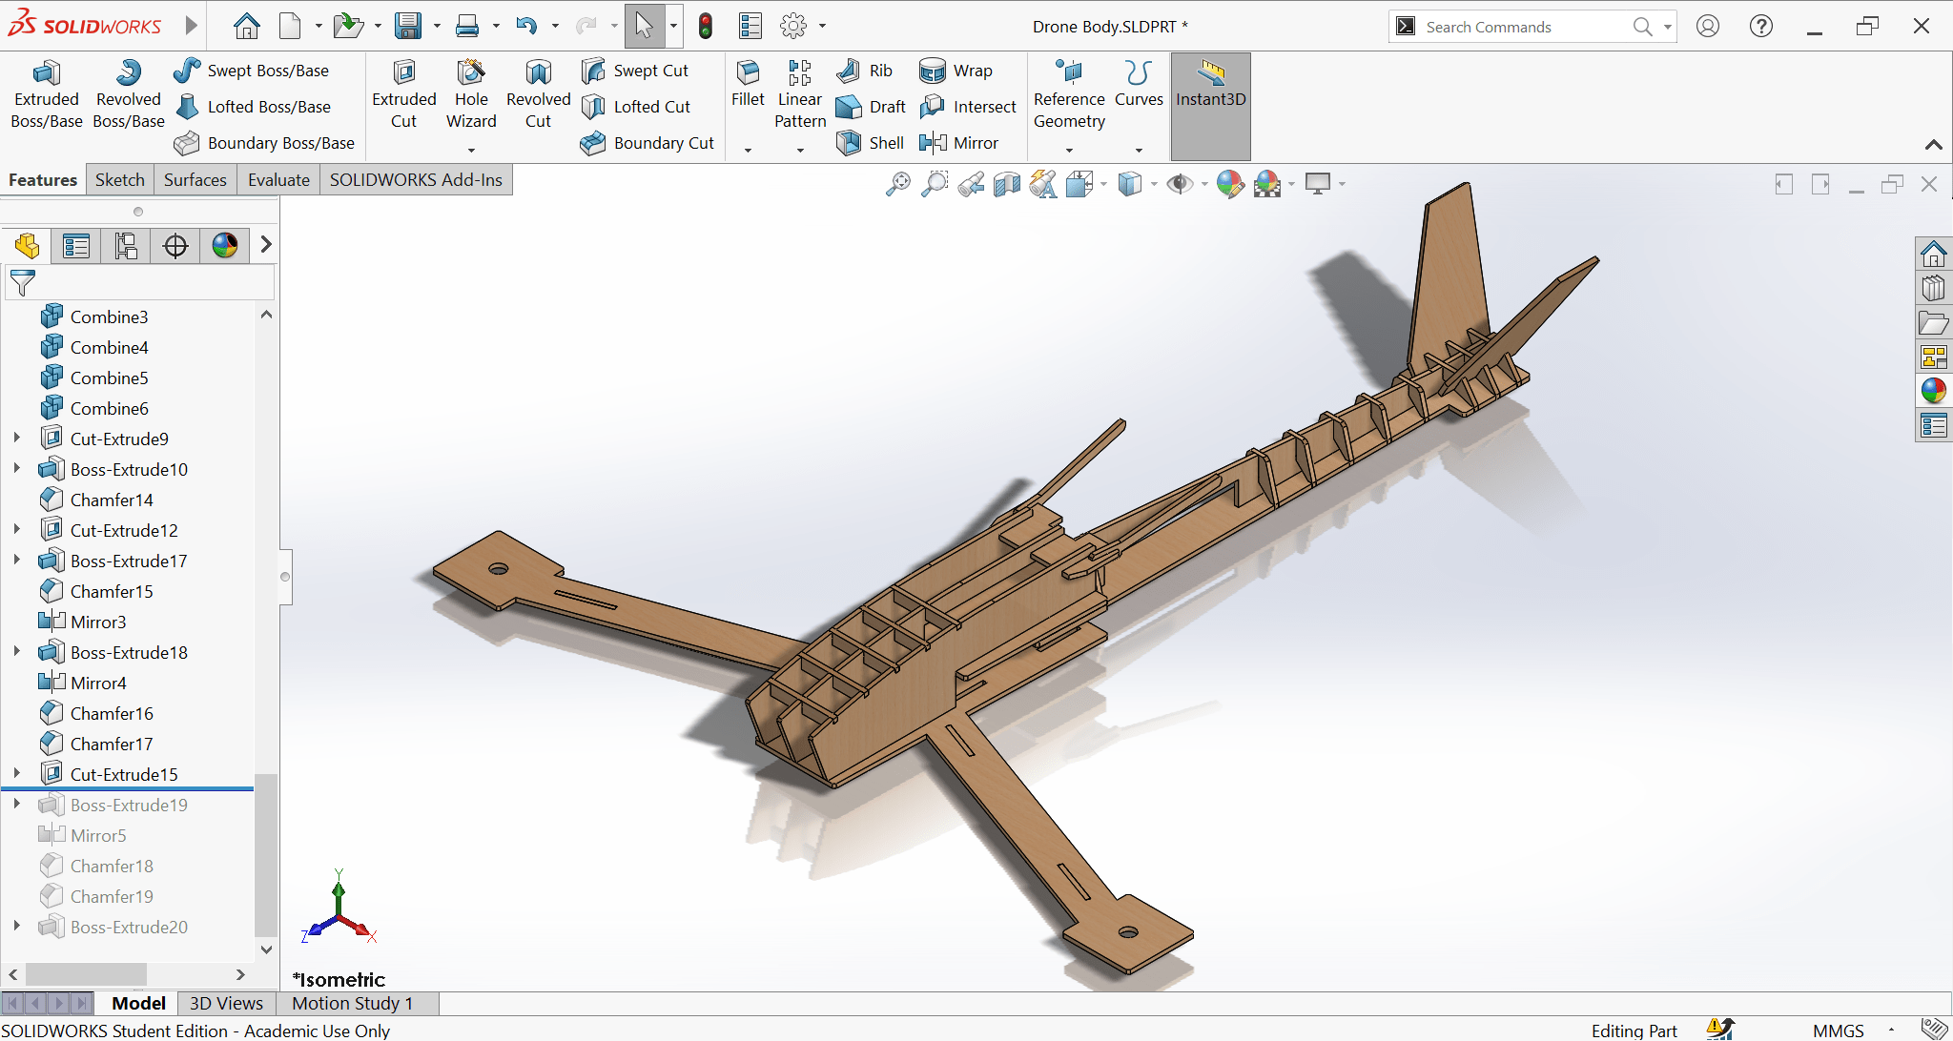This screenshot has height=1041, width=1953.
Task: Open the DimXpertManager tab
Action: tap(175, 246)
